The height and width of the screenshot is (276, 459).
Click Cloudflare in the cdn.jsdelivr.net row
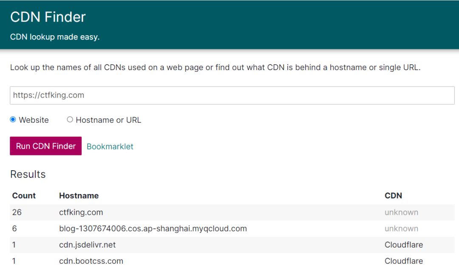pyautogui.click(x=404, y=245)
